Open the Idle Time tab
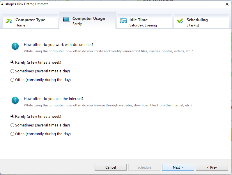This screenshot has width=232, height=175. (x=144, y=22)
